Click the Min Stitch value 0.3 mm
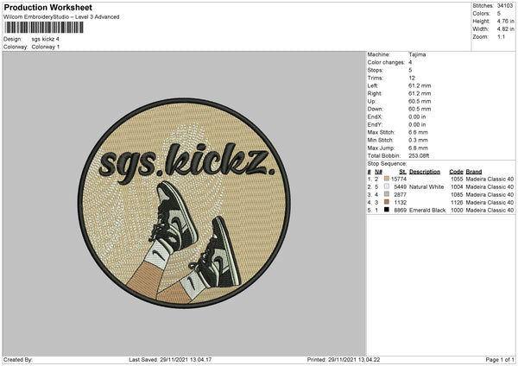518x366 pixels. [418, 140]
